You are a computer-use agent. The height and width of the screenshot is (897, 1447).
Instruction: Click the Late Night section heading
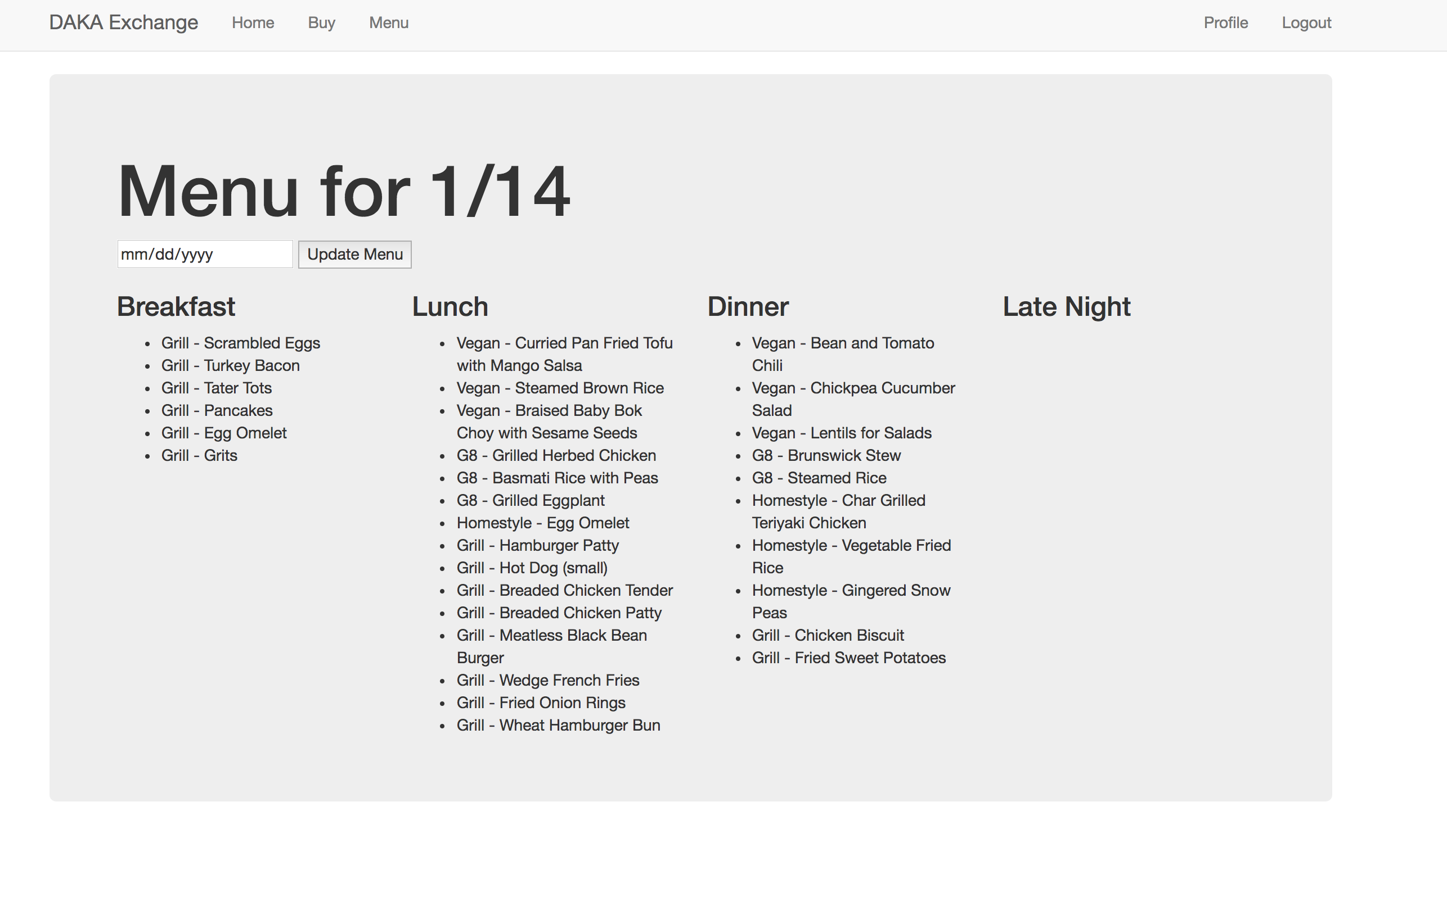pos(1066,307)
